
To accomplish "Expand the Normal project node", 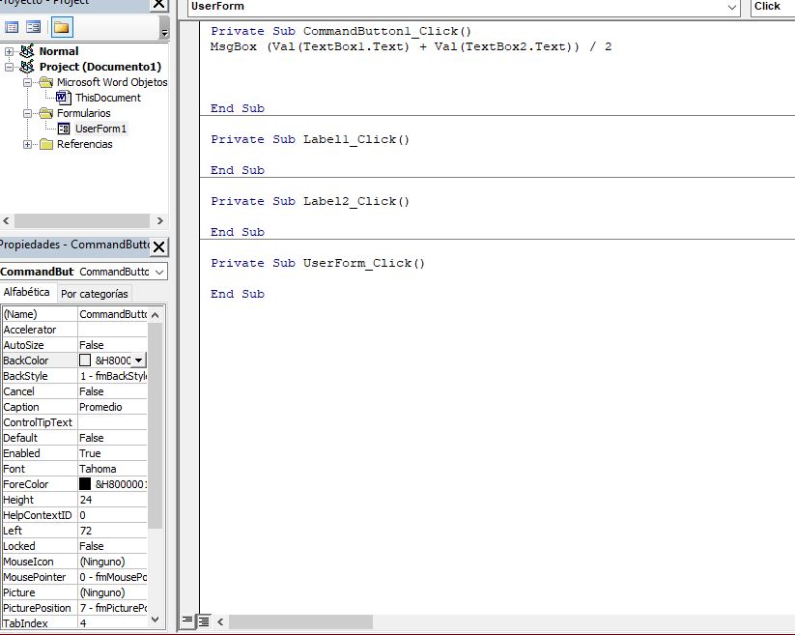I will point(10,51).
